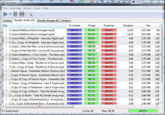This screenshot has width=165, height=115.
Task: Switch to the Results: Images (6) tab
Action: 48,20
